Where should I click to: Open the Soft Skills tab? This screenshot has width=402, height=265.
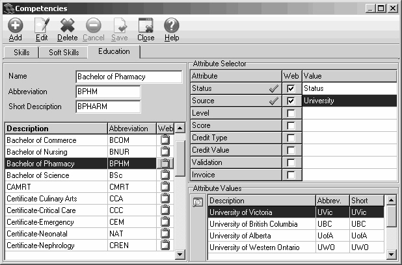click(x=64, y=53)
